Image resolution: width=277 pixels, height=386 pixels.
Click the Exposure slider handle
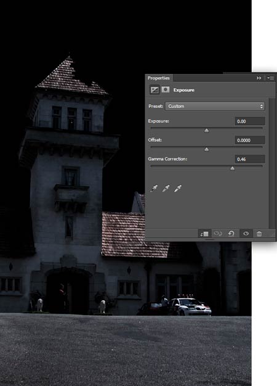click(207, 131)
